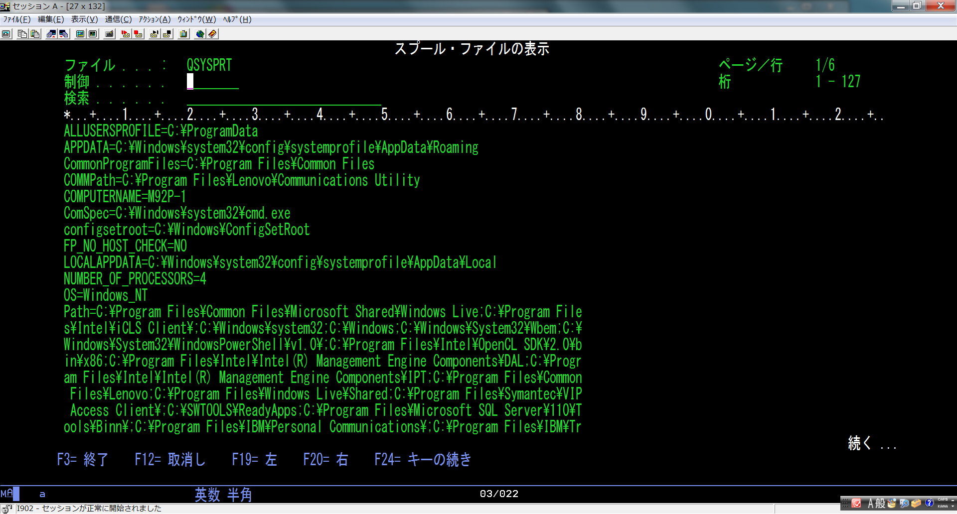Click the F12=取消し function key label

tap(170, 459)
